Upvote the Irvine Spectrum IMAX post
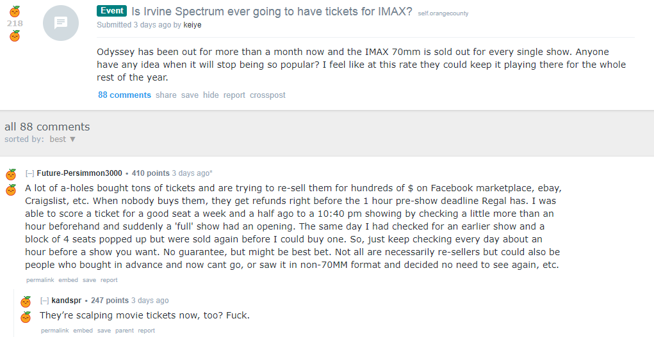The image size is (654, 337). [x=15, y=12]
